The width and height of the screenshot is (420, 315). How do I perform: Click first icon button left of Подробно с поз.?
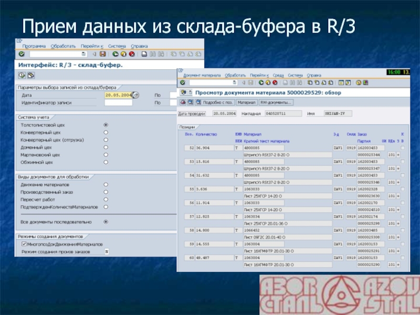tap(183, 102)
